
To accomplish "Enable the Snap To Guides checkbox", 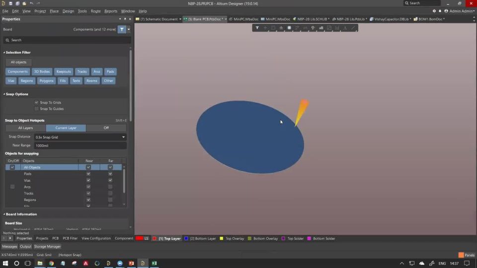I will click(36, 109).
